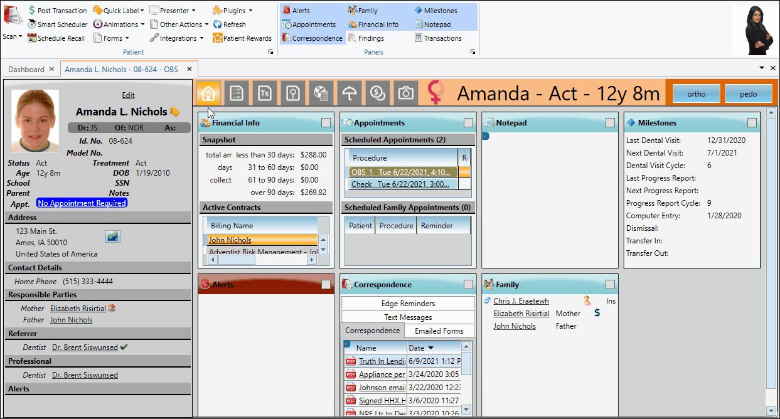
Task: Check the Notepad panel checkbox
Action: 610,123
